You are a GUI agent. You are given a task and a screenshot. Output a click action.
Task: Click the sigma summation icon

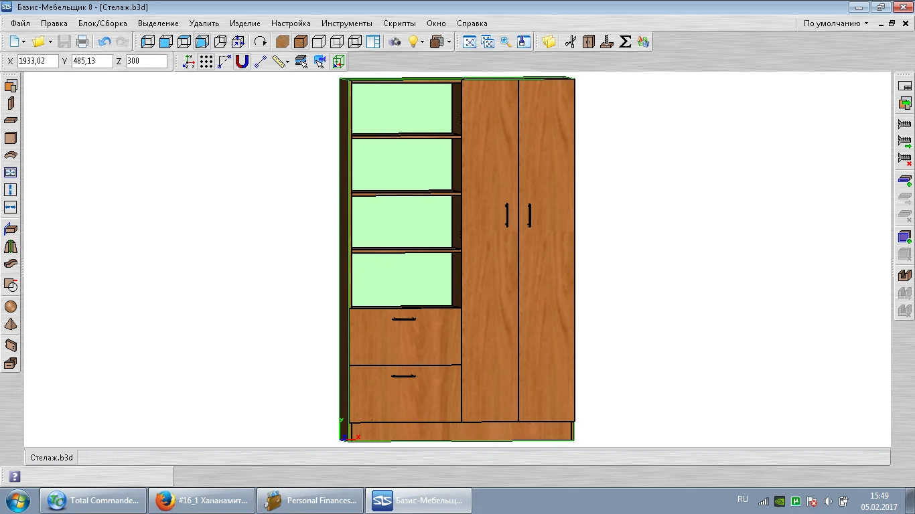pyautogui.click(x=625, y=41)
